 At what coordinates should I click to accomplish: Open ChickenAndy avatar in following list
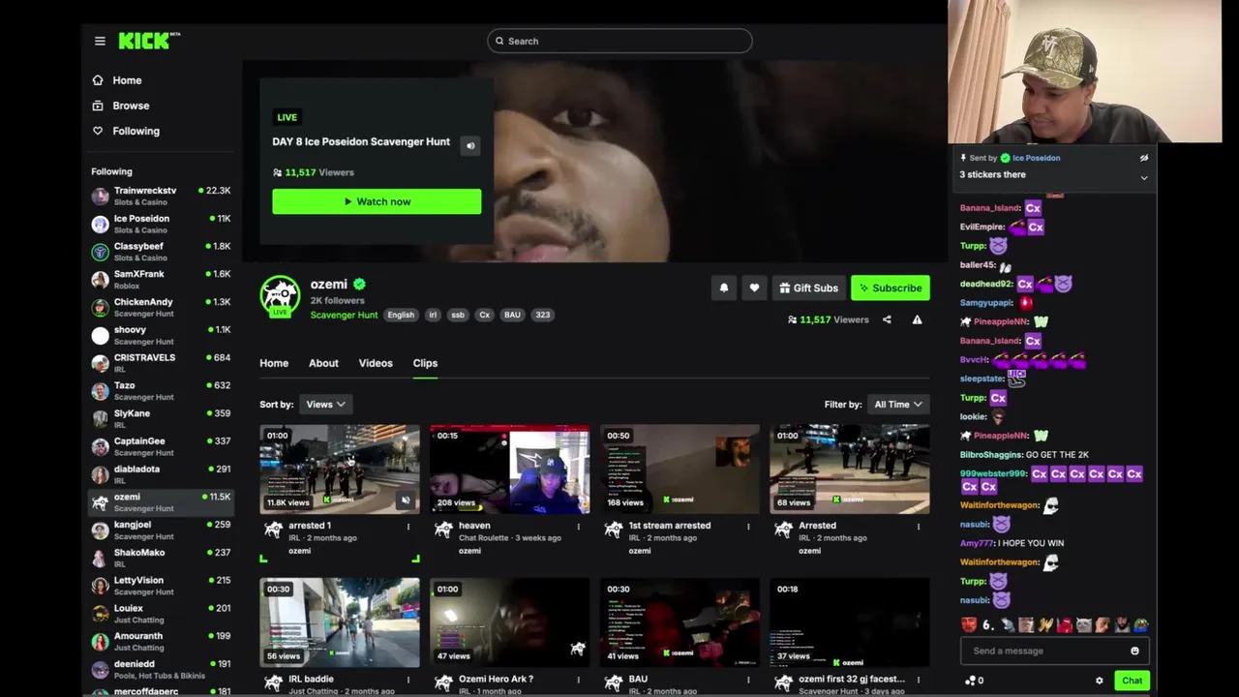point(100,308)
